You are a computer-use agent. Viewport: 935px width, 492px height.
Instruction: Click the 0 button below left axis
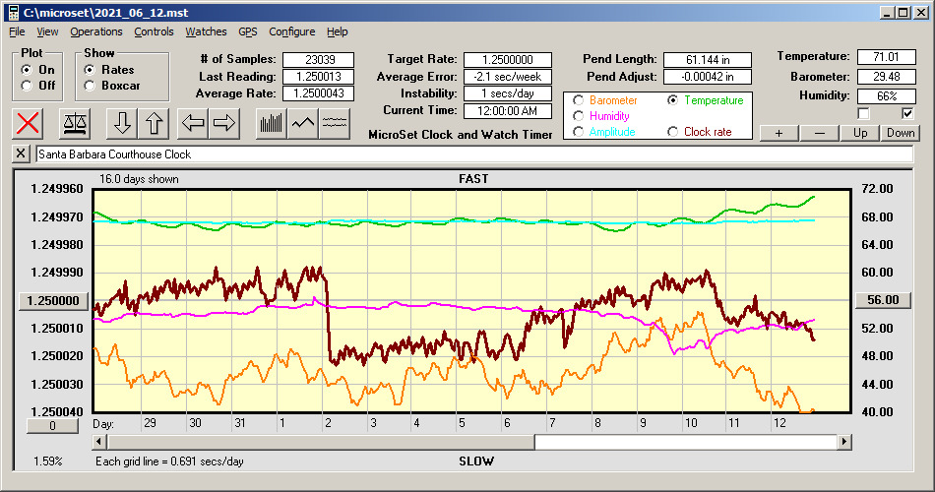click(x=52, y=426)
